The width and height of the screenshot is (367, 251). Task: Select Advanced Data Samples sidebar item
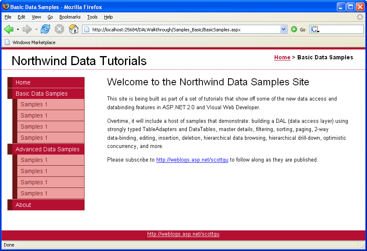point(46,149)
